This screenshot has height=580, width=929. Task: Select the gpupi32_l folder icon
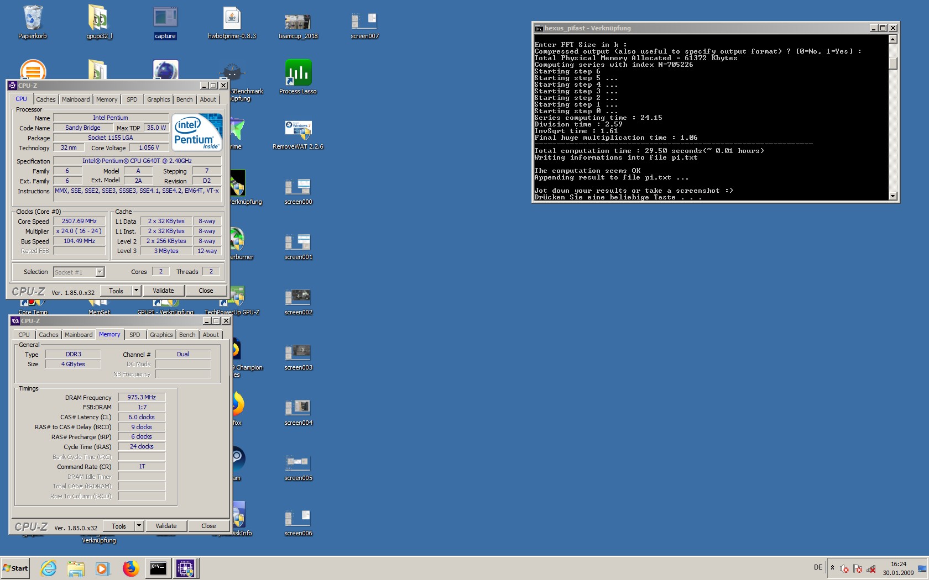(x=99, y=22)
